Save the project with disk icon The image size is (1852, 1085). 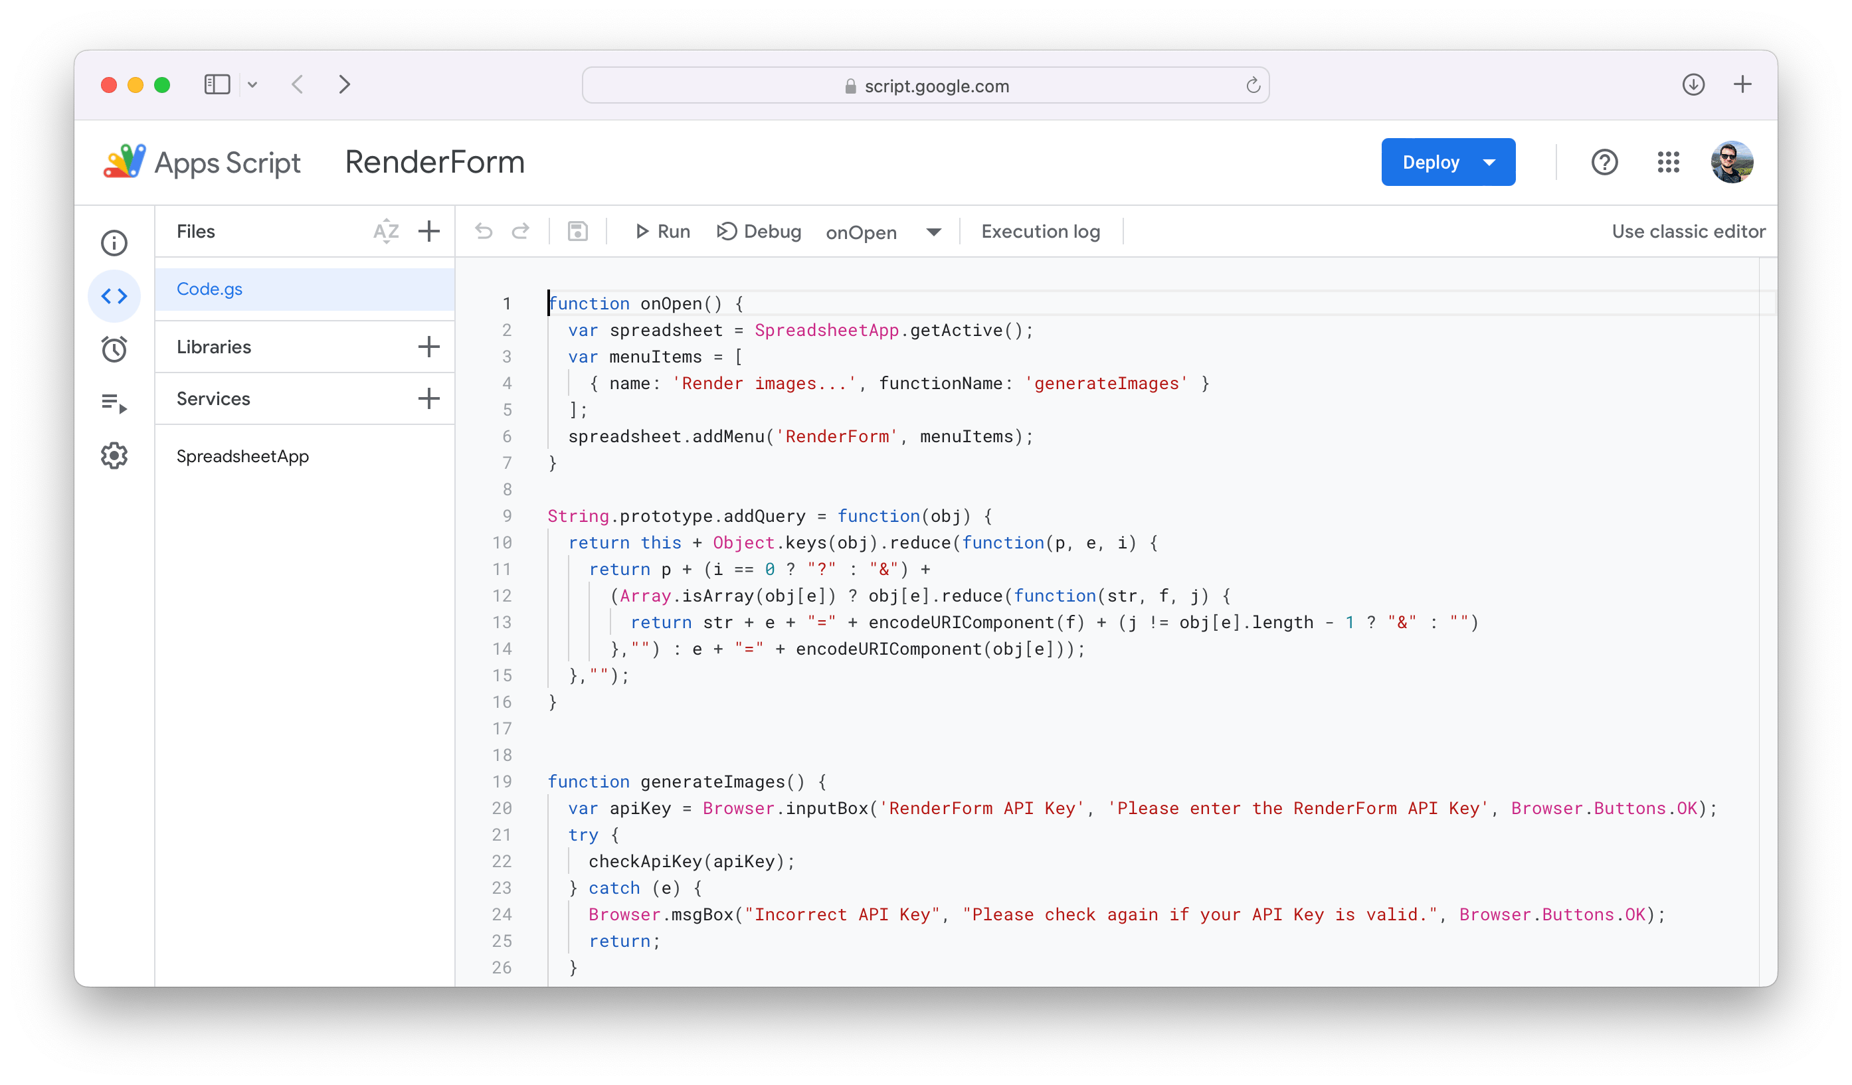point(578,231)
